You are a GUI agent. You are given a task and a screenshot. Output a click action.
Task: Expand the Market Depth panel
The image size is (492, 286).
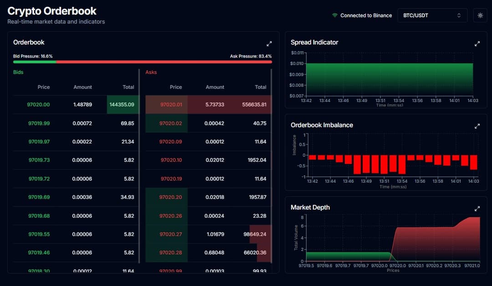tap(477, 209)
